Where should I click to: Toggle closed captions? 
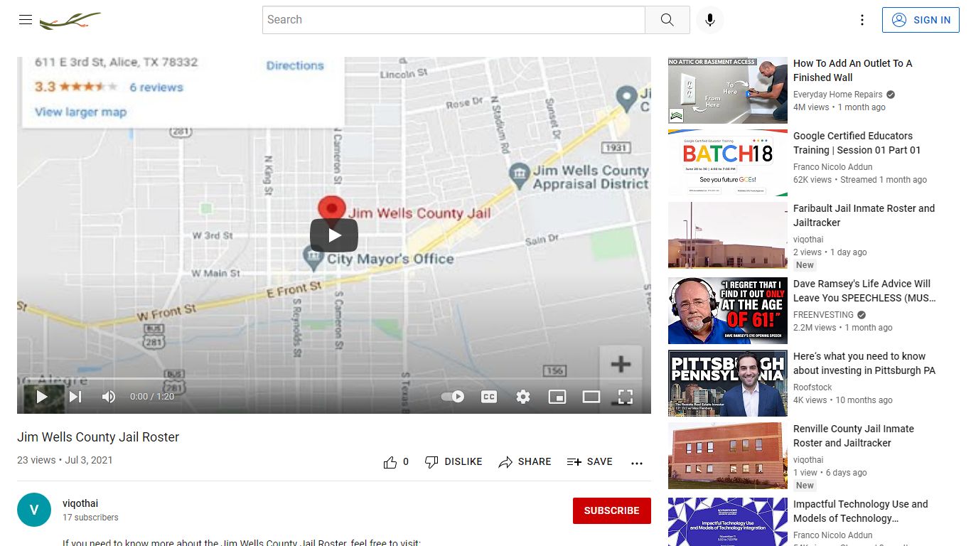(x=489, y=397)
